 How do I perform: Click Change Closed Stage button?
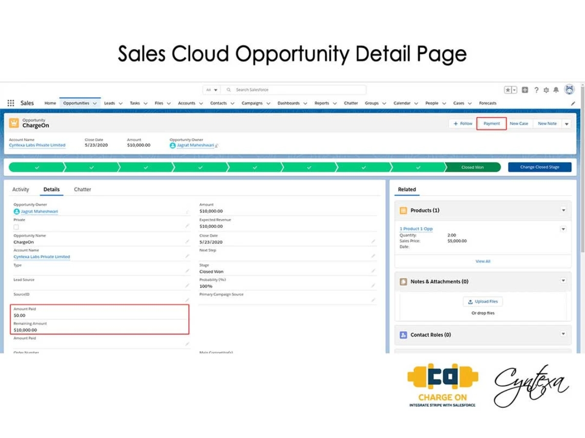[540, 167]
